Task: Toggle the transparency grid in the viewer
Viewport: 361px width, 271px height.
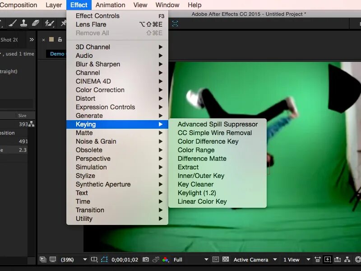Action: pos(225,259)
